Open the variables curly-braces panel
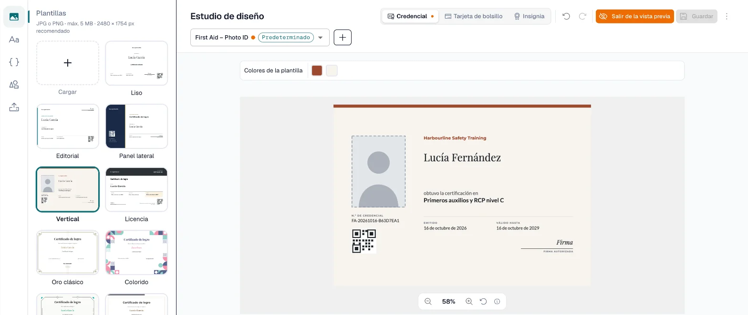This screenshot has width=748, height=315. pos(14,62)
